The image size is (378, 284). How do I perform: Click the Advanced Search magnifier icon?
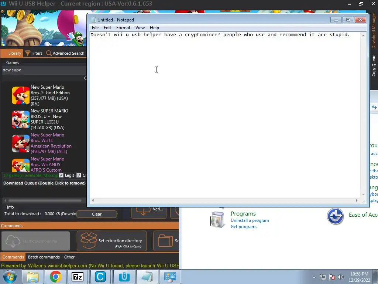49,53
